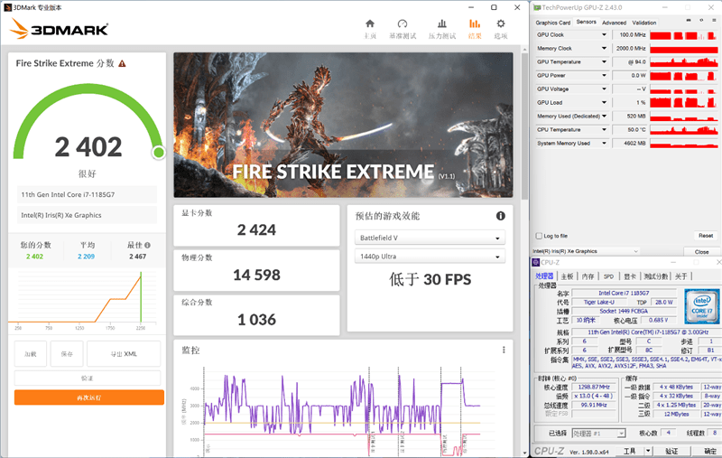The height and width of the screenshot is (458, 722).
Task: Click the physics score value 14 598
Action: click(256, 276)
